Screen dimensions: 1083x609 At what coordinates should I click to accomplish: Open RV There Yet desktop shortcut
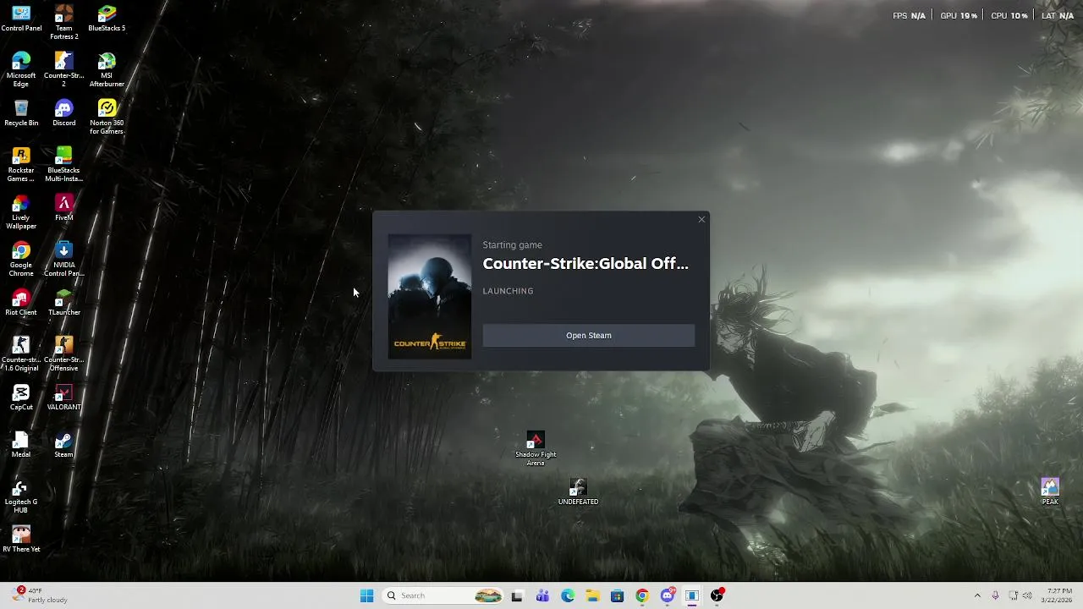21,540
